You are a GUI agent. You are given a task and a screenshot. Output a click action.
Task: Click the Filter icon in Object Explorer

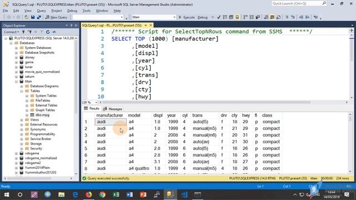point(42,32)
